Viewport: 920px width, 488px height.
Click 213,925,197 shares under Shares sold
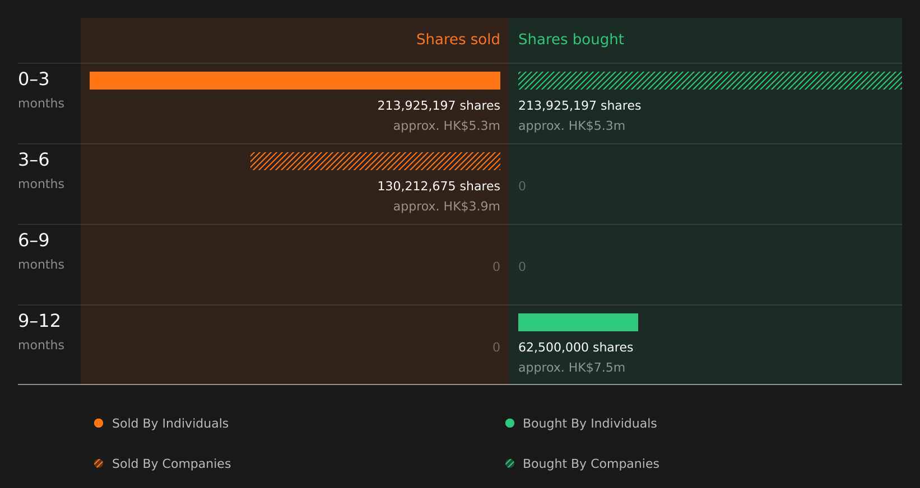pyautogui.click(x=439, y=106)
